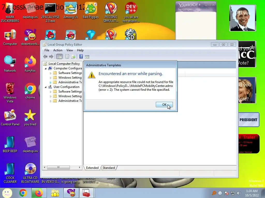Expand Software Settings under User Configuration
The height and width of the screenshot is (198, 265).
click(50, 92)
